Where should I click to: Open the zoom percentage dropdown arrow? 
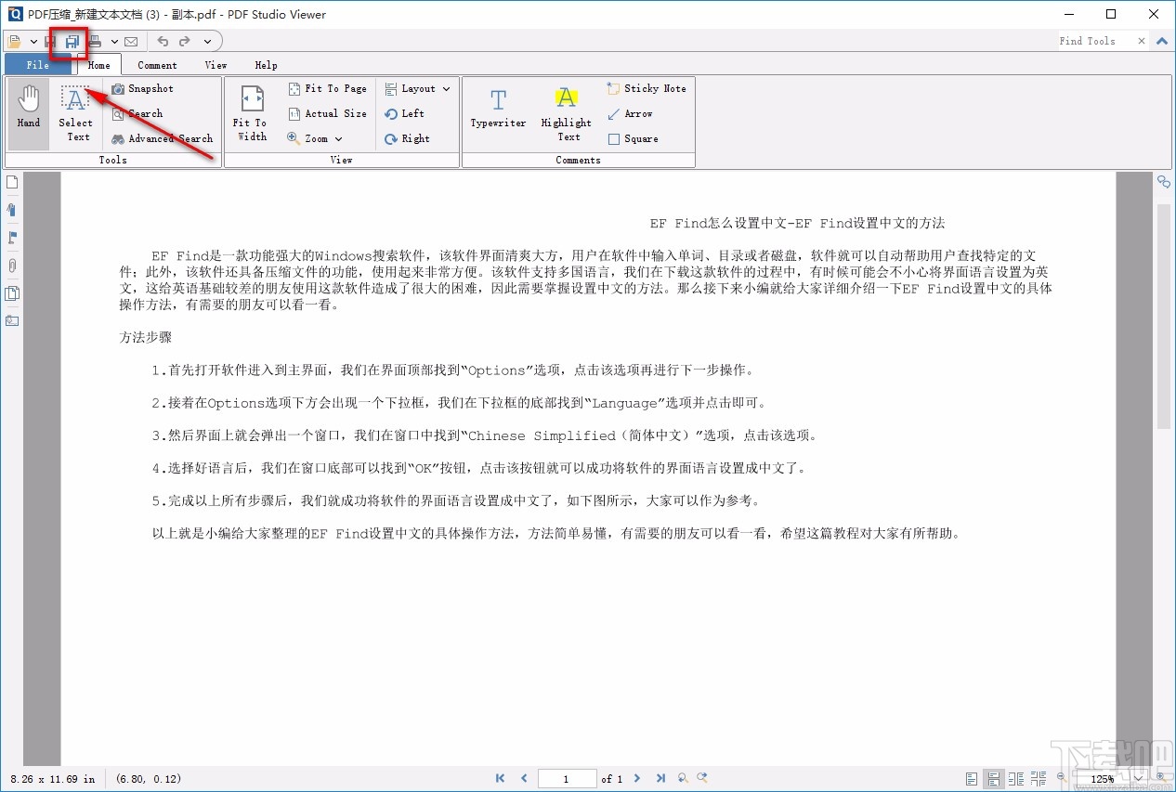(x=1140, y=779)
